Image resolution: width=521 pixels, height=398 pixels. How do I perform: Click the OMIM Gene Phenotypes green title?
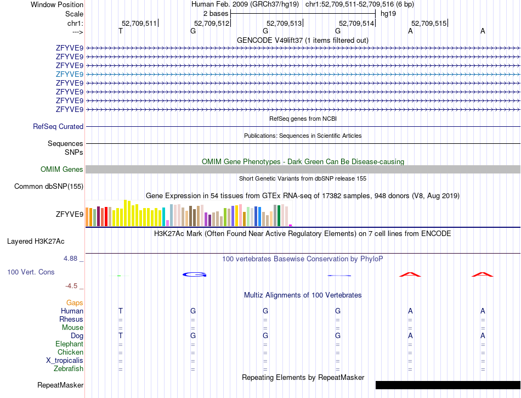(x=303, y=161)
